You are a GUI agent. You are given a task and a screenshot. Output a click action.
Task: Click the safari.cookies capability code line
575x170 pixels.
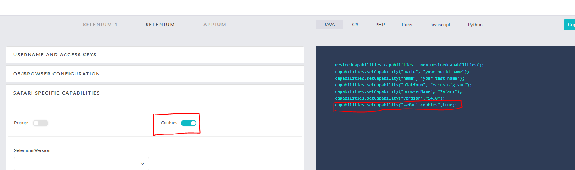click(396, 105)
